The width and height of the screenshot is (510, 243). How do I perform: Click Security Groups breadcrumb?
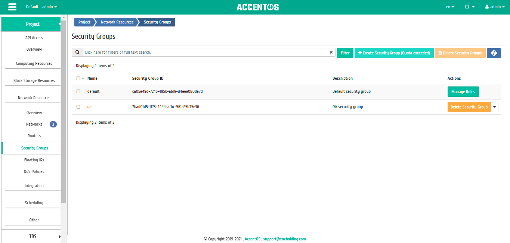tap(157, 22)
